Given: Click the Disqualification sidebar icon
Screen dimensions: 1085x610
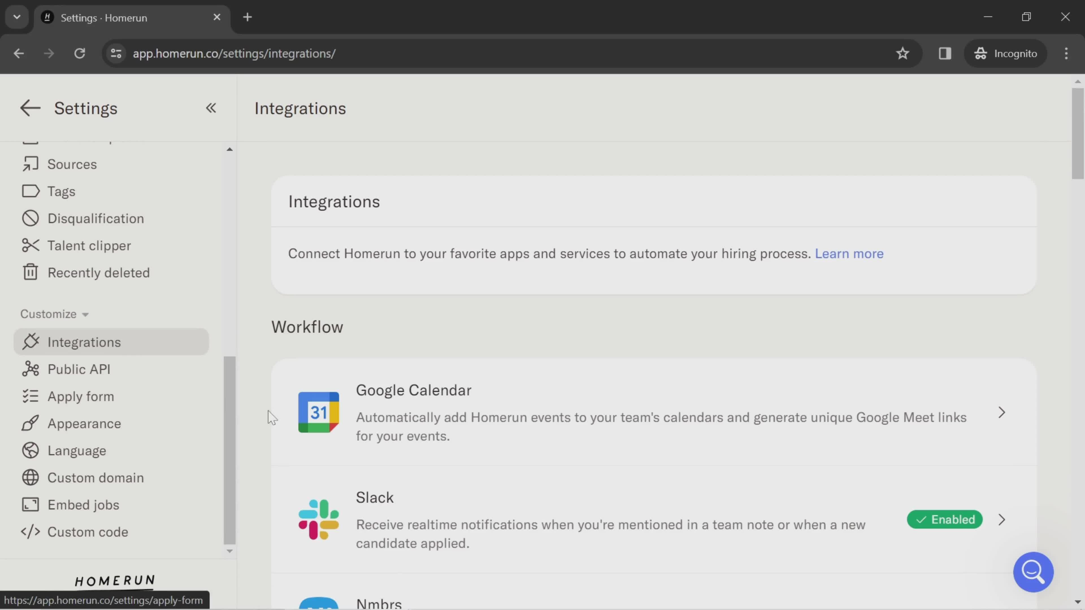Looking at the screenshot, I should click(x=30, y=218).
